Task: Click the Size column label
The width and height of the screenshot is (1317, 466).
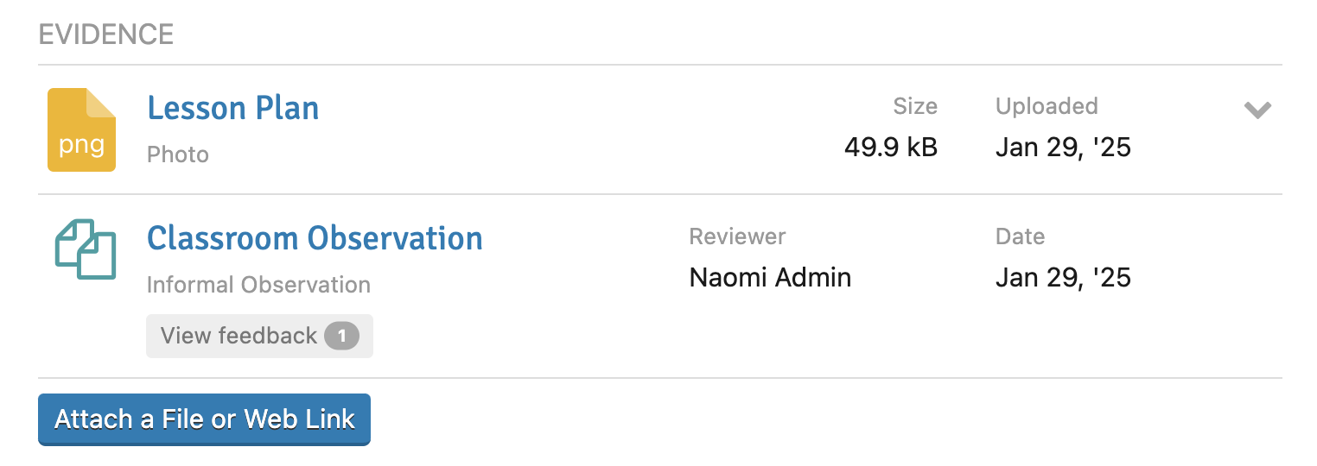Action: click(915, 106)
